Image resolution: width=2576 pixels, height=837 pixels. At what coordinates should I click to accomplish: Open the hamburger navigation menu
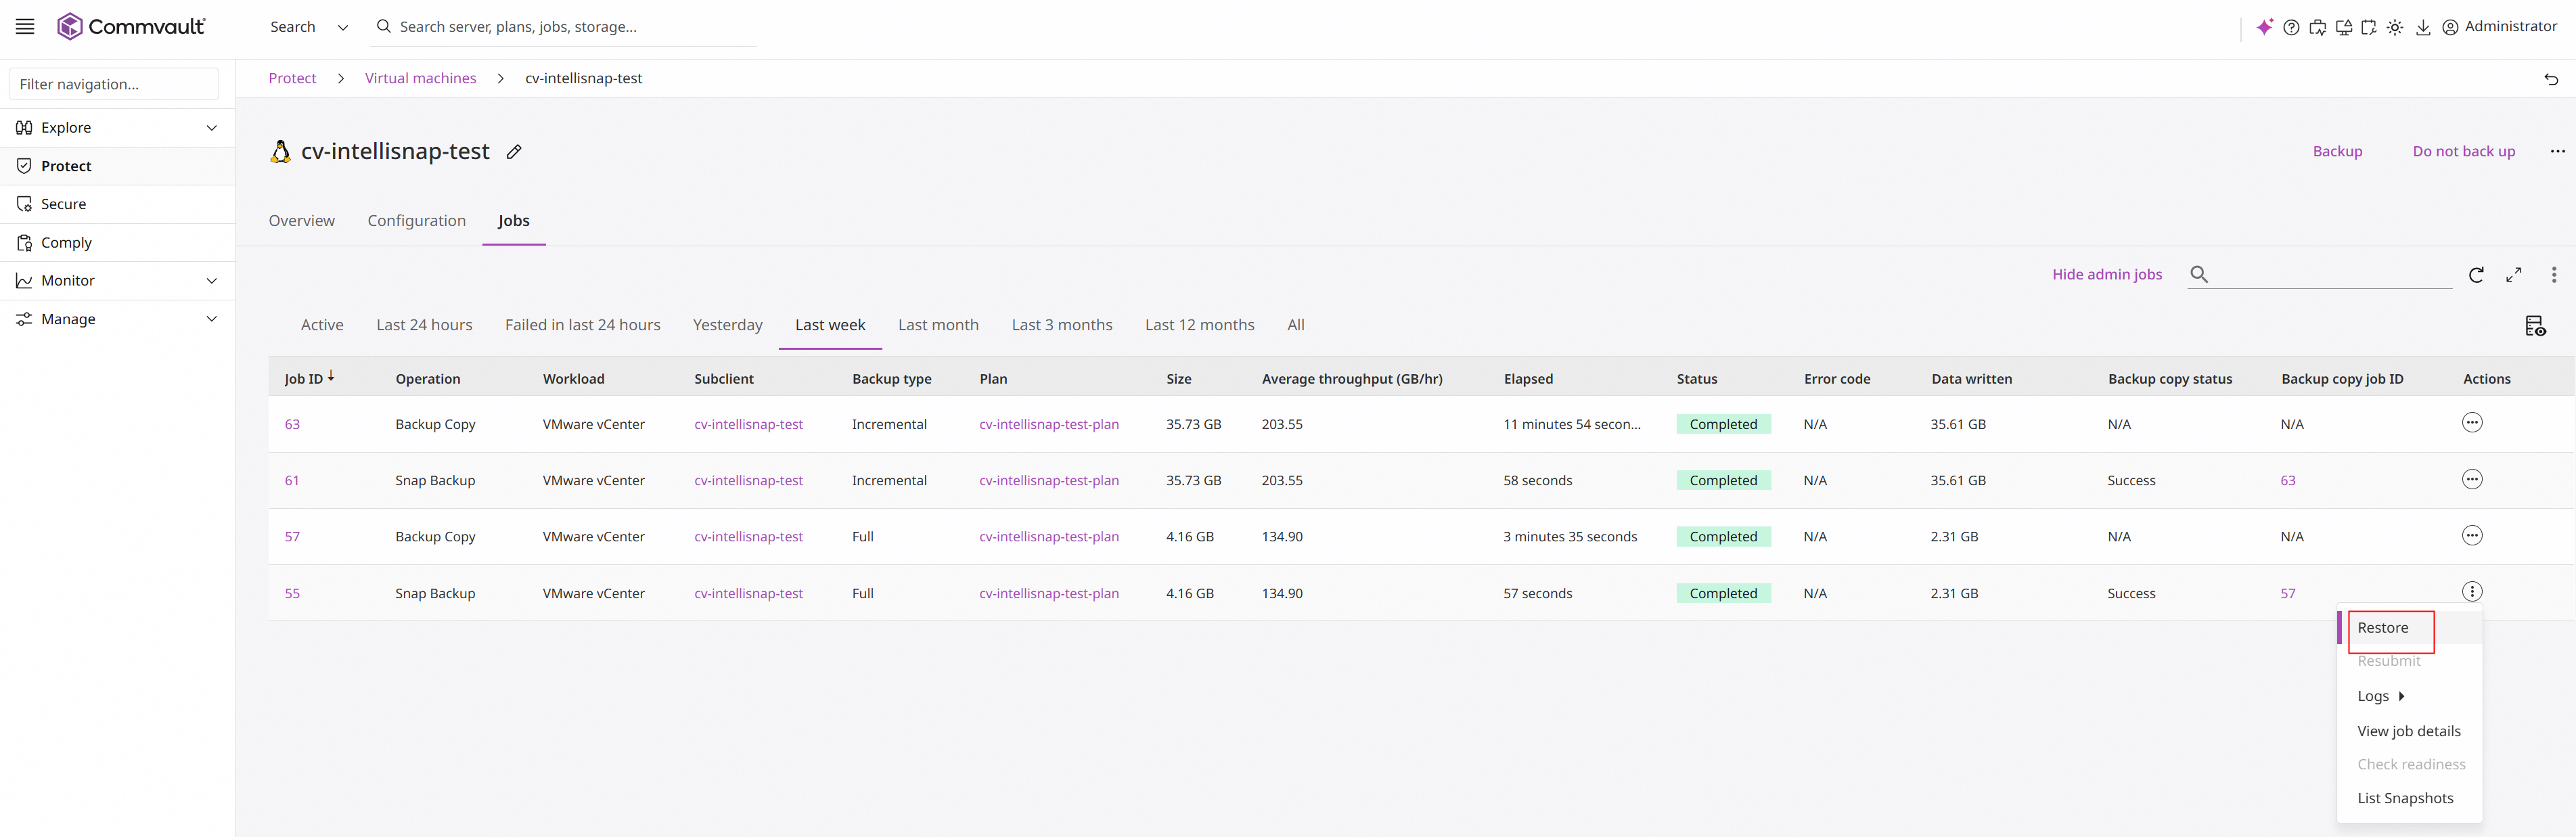click(25, 27)
